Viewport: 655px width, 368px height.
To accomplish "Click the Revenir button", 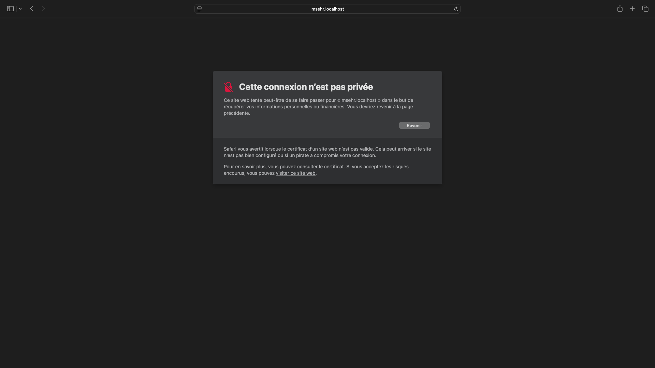I will [414, 125].
